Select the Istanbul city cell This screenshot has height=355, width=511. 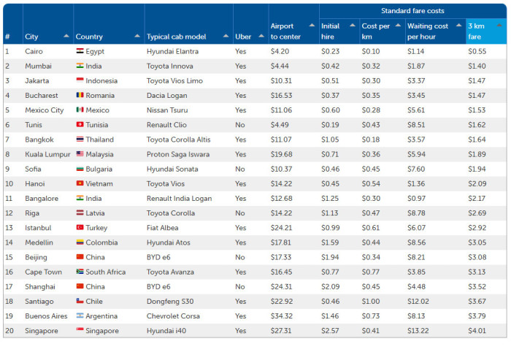[38, 228]
